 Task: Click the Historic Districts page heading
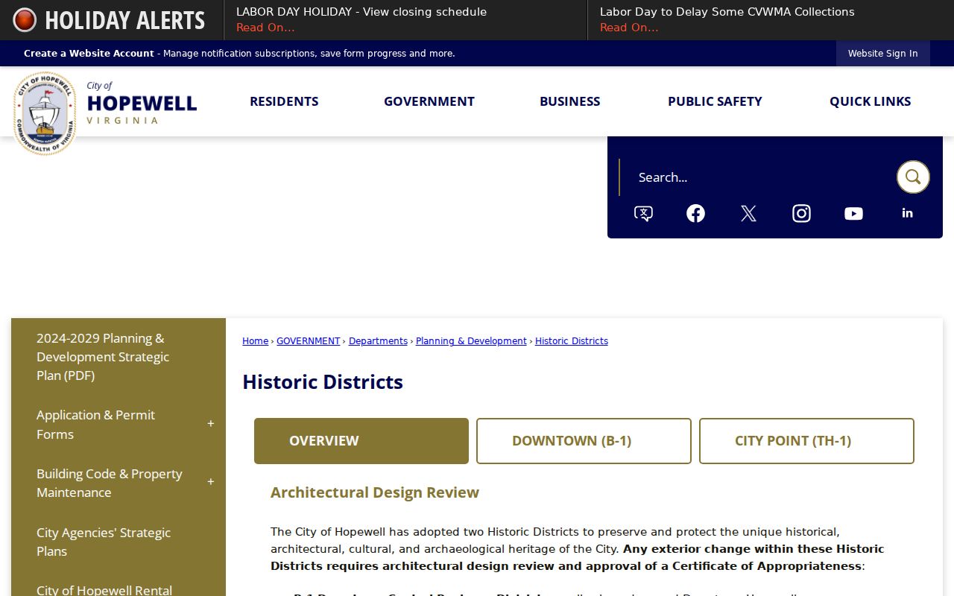point(323,382)
